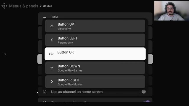Click the down chevron icon for Button DOWN
189x106 pixels.
52,68
